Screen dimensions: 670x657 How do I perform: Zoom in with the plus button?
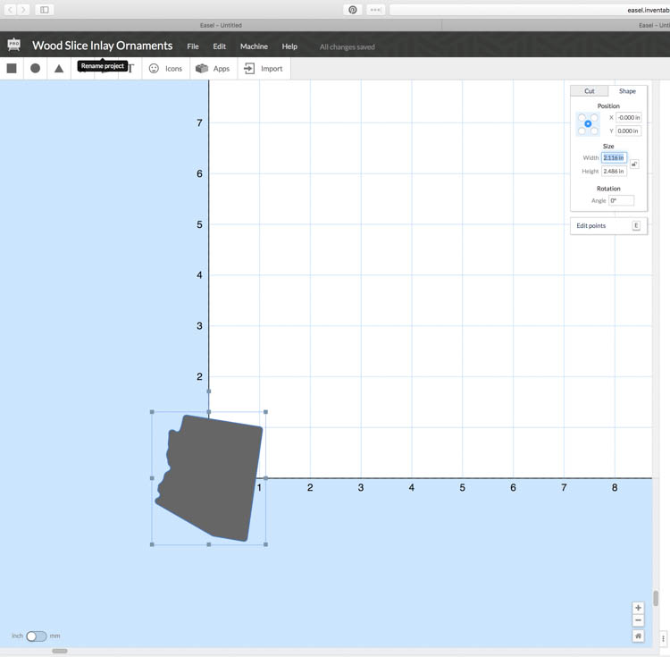(638, 608)
